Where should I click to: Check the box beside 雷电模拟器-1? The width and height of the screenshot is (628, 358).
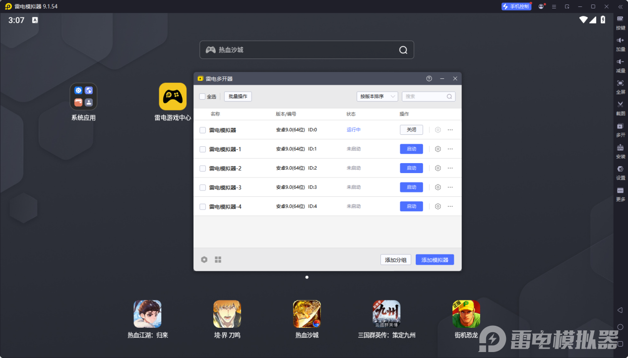pos(202,149)
